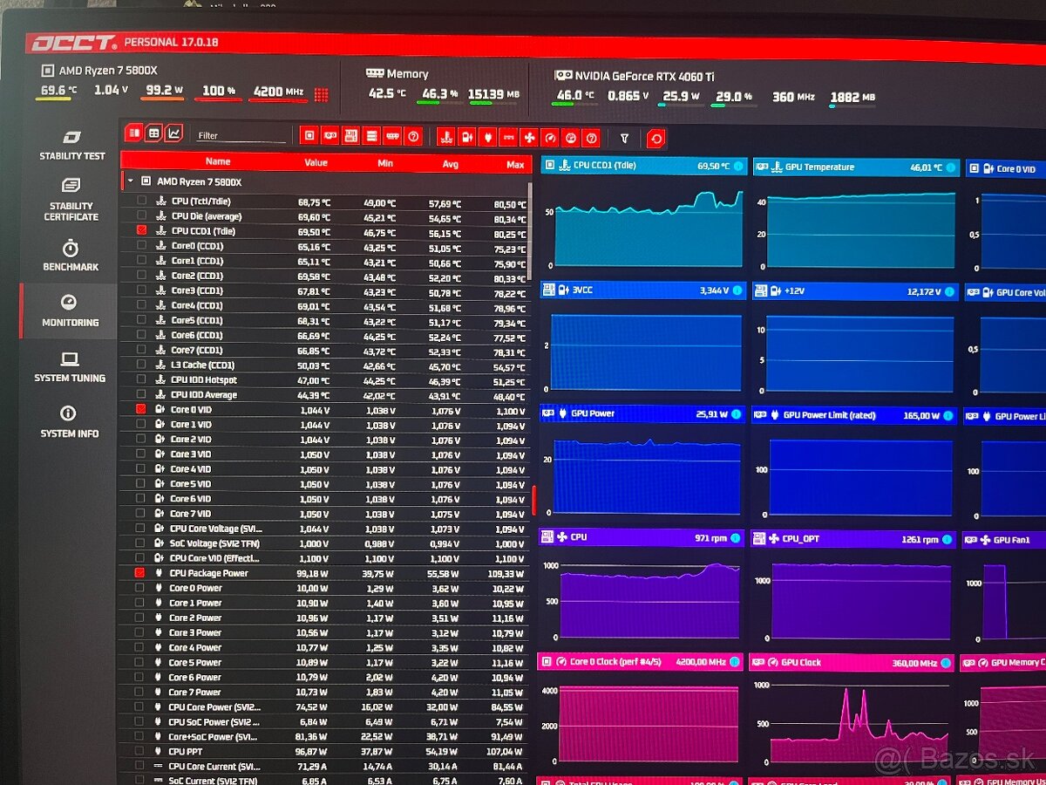Open info for GPU Clock graph
The image size is (1046, 785).
948,664
